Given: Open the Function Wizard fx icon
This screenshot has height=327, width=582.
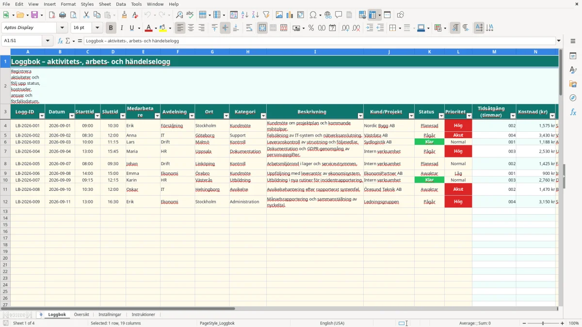Looking at the screenshot, I should tap(60, 41).
